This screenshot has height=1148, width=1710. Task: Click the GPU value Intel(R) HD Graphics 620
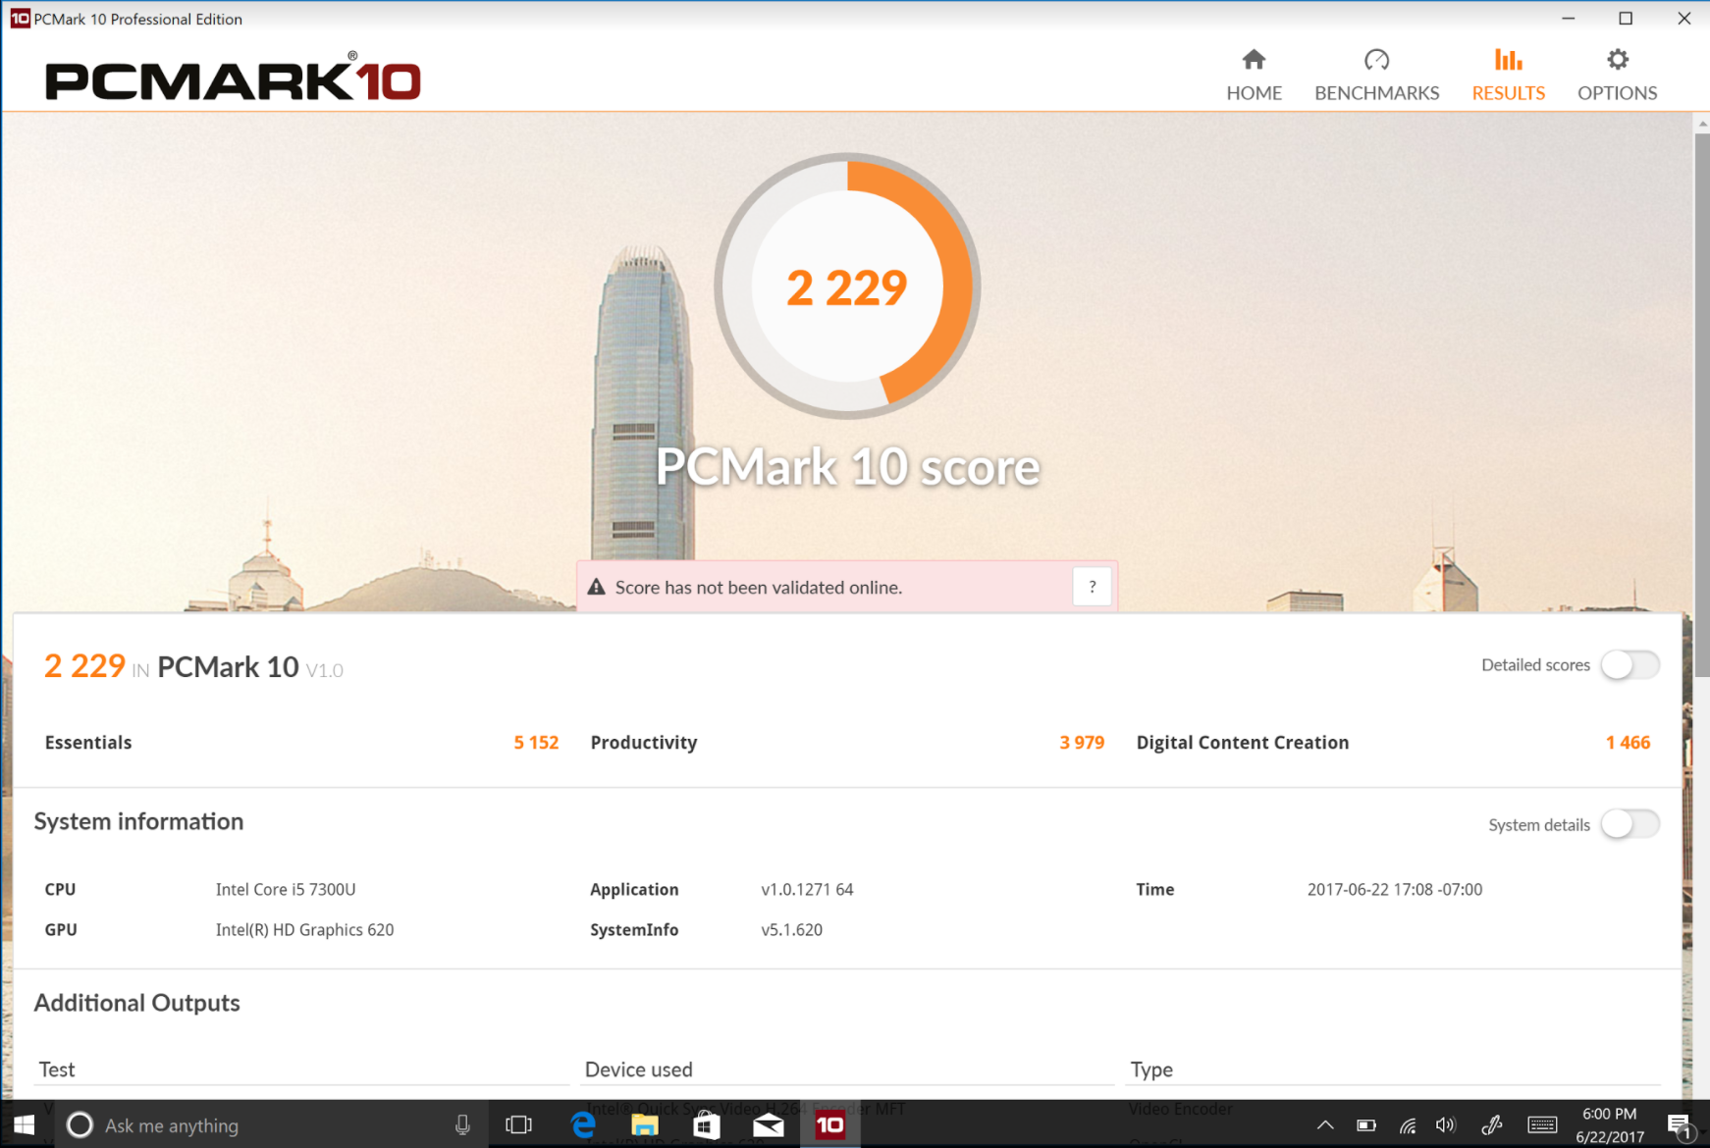point(304,929)
